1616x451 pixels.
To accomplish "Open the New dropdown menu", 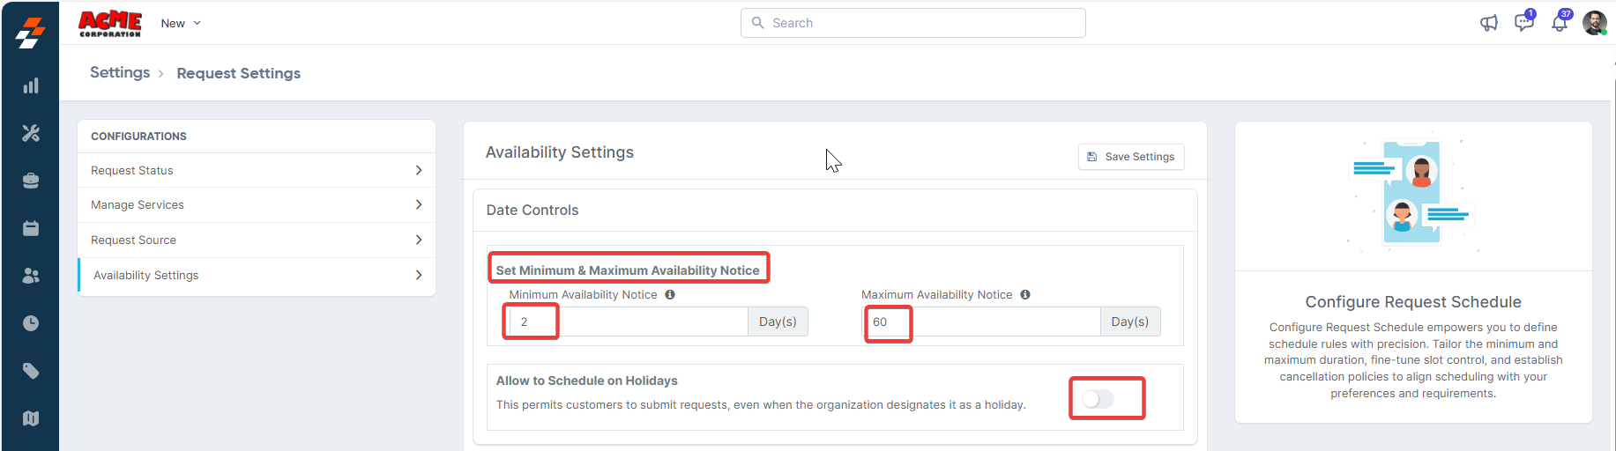I will click(181, 23).
